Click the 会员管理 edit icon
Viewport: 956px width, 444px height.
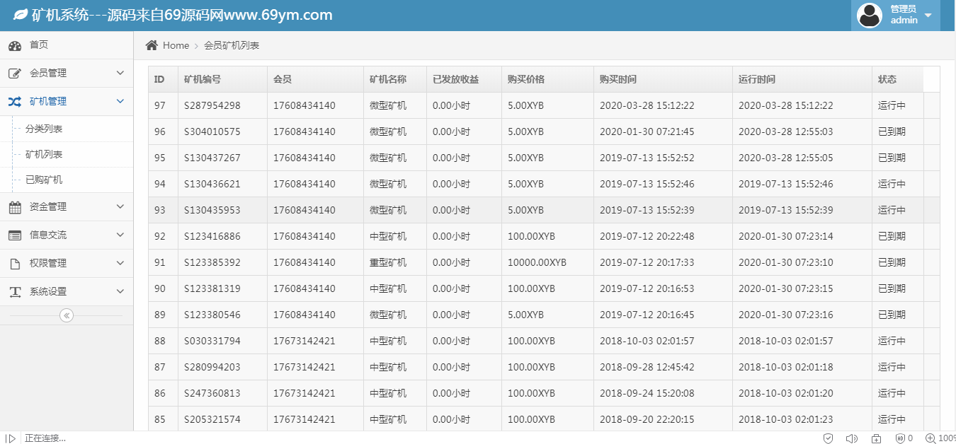(15, 74)
